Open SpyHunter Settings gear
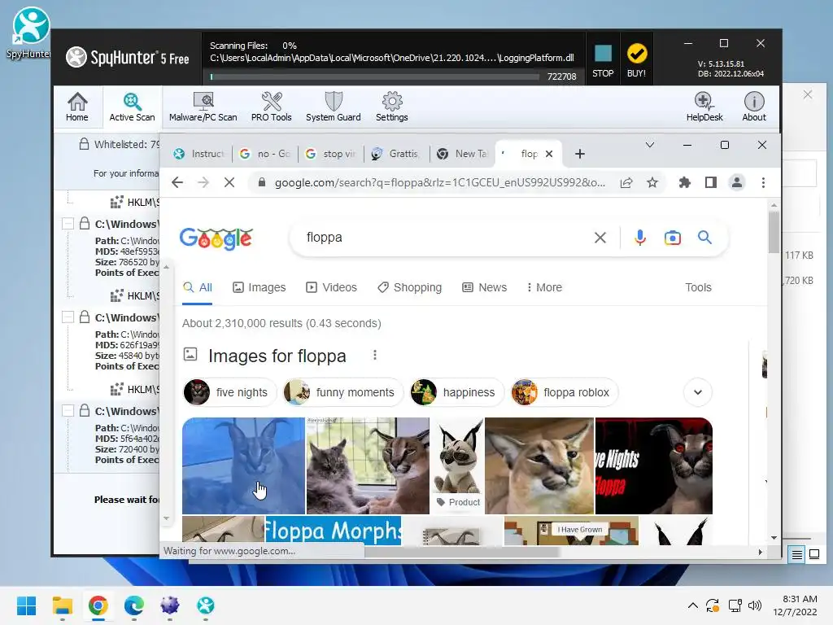Screen dimensions: 833x625 click(x=391, y=107)
